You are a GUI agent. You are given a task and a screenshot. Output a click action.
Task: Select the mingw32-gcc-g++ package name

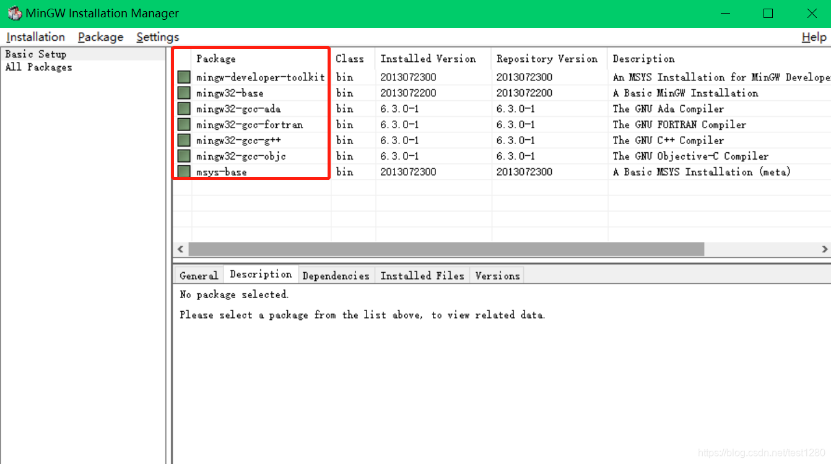point(238,140)
